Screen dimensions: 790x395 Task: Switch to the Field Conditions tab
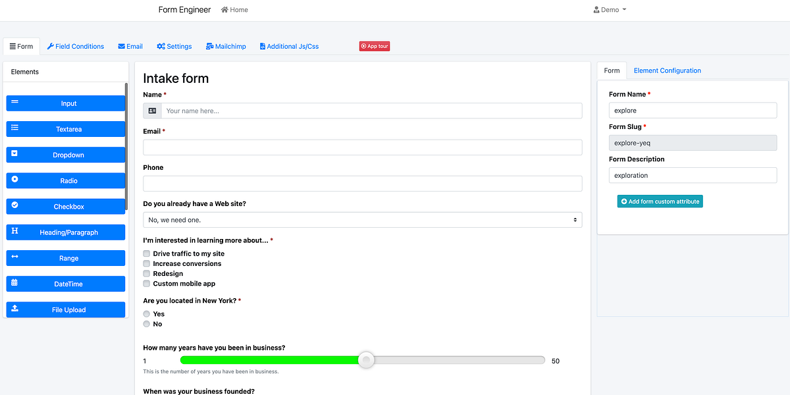click(x=76, y=46)
